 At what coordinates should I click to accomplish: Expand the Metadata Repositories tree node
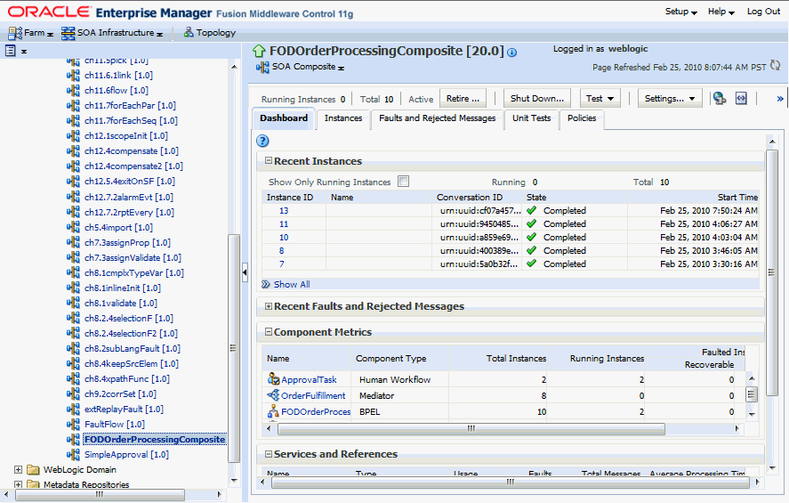coord(18,484)
